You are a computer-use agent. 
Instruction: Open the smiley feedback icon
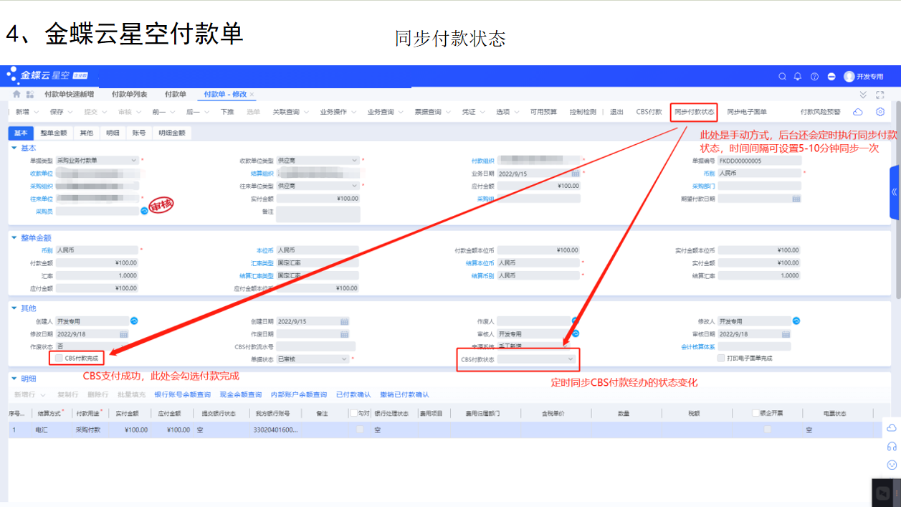[892, 465]
